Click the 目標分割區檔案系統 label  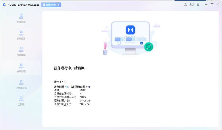click(66, 97)
